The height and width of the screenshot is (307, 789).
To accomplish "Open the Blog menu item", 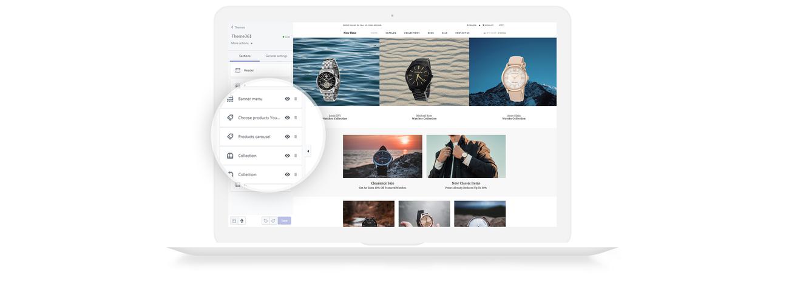I will [431, 33].
